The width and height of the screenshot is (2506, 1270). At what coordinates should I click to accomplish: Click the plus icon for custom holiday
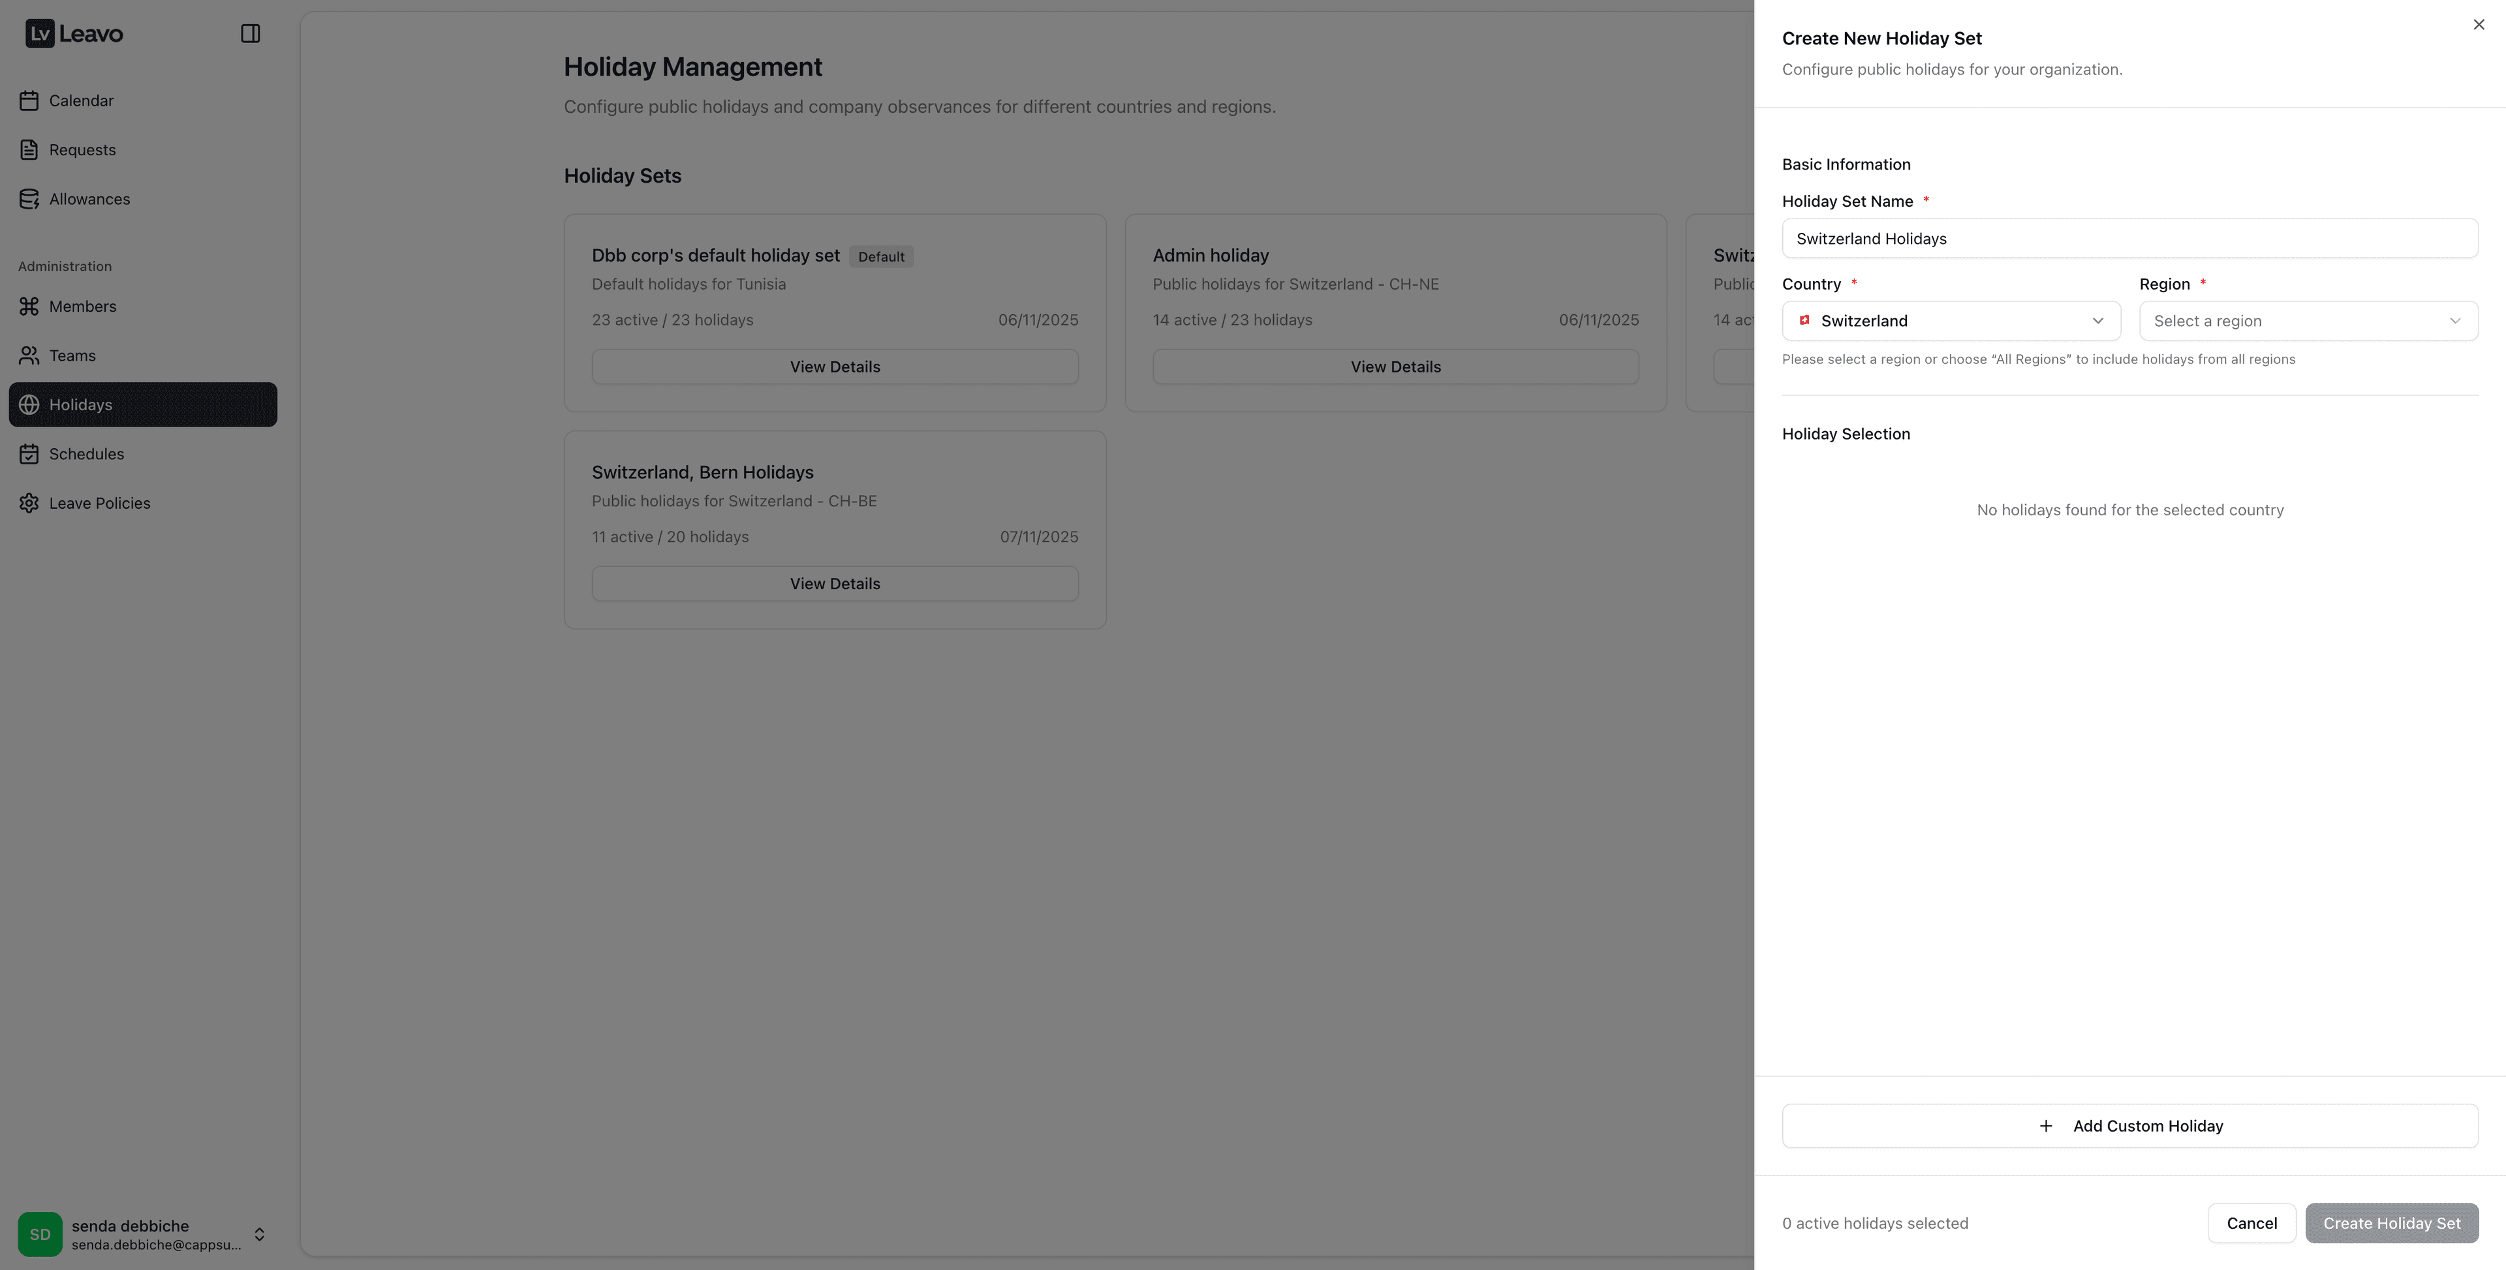2046,1126
